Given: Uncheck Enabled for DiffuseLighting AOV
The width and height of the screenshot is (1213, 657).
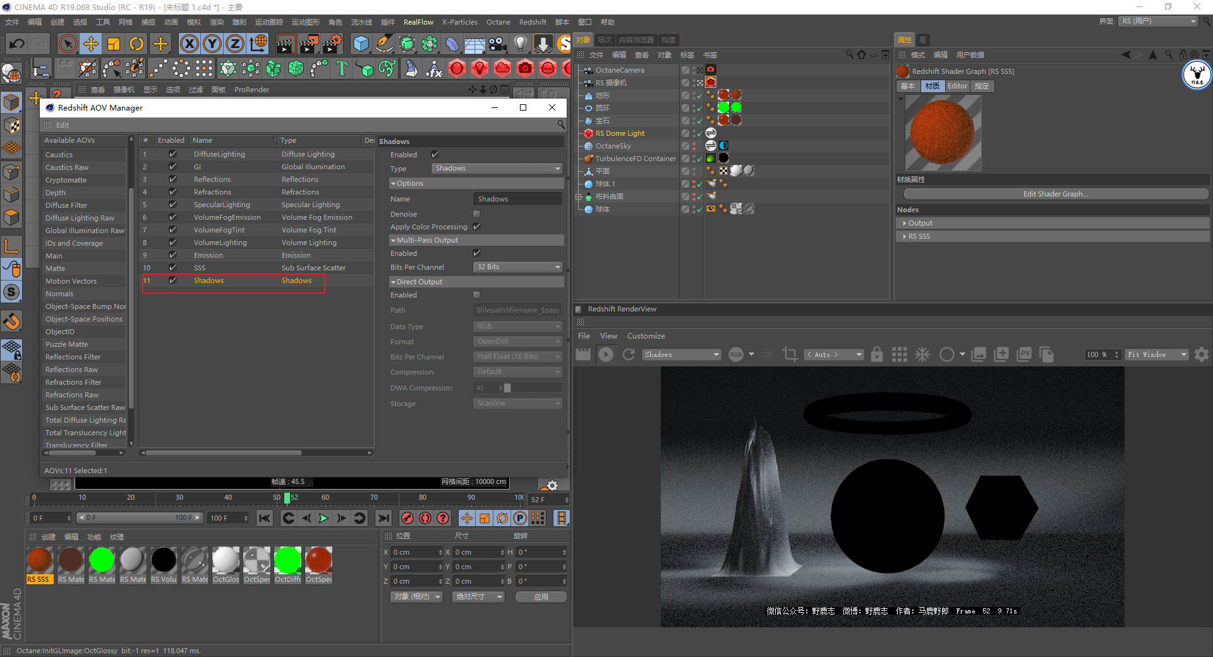Looking at the screenshot, I should coord(172,154).
